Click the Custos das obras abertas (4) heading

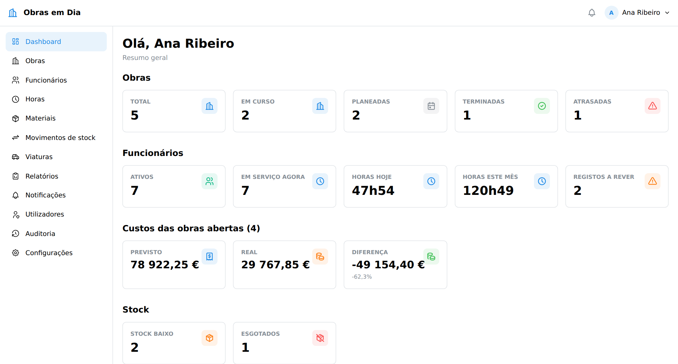(191, 228)
